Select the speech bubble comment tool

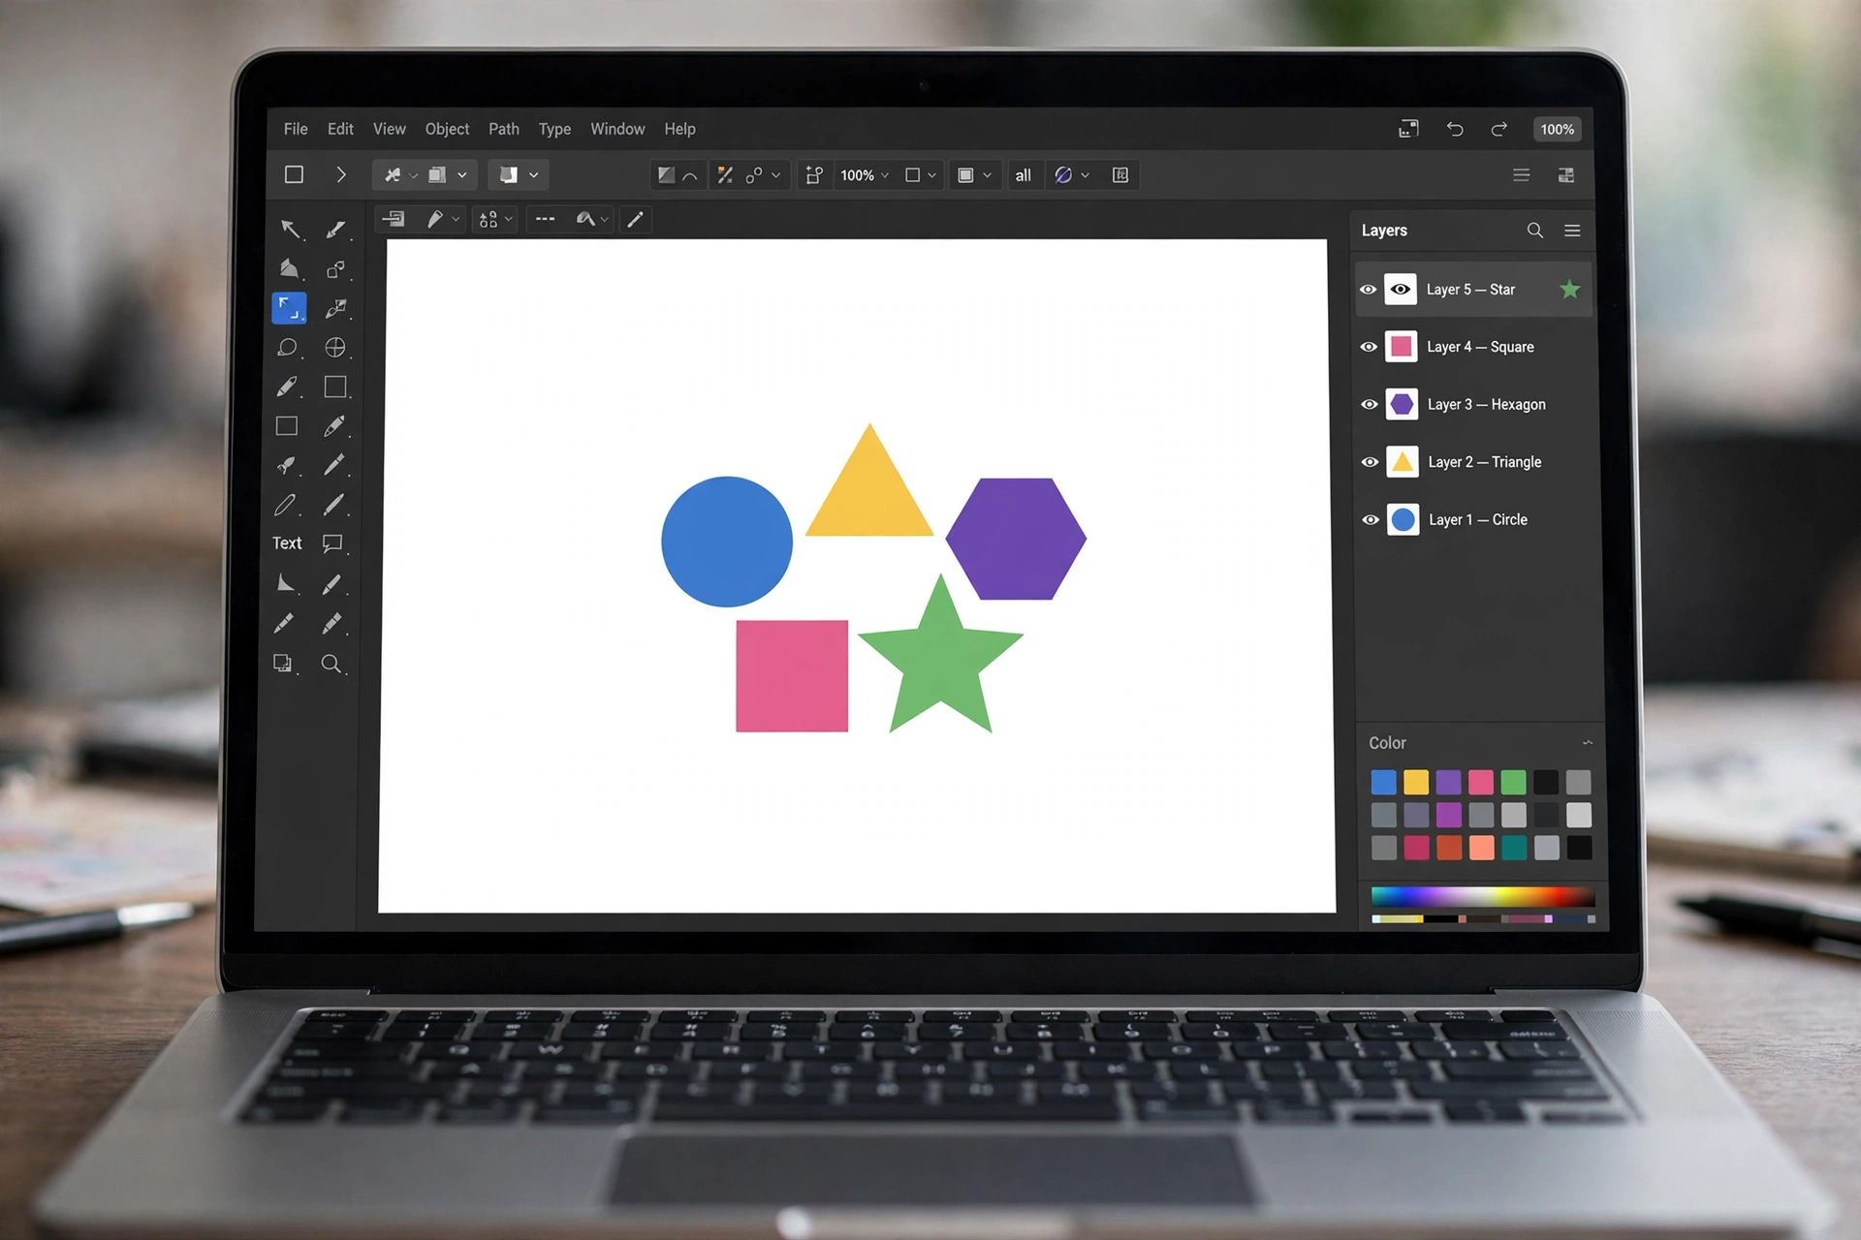pos(332,543)
